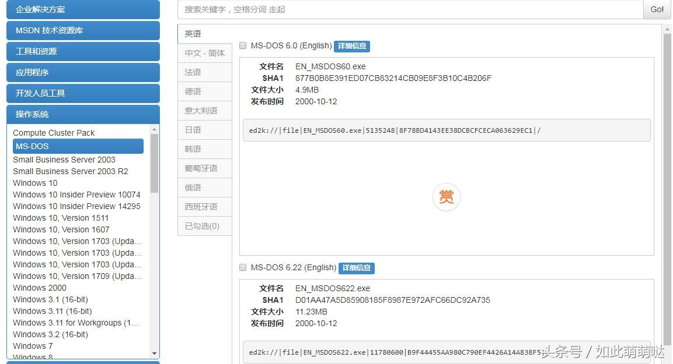This screenshot has height=364, width=673.
Task: Focus the keyword search input field
Action: (410, 9)
